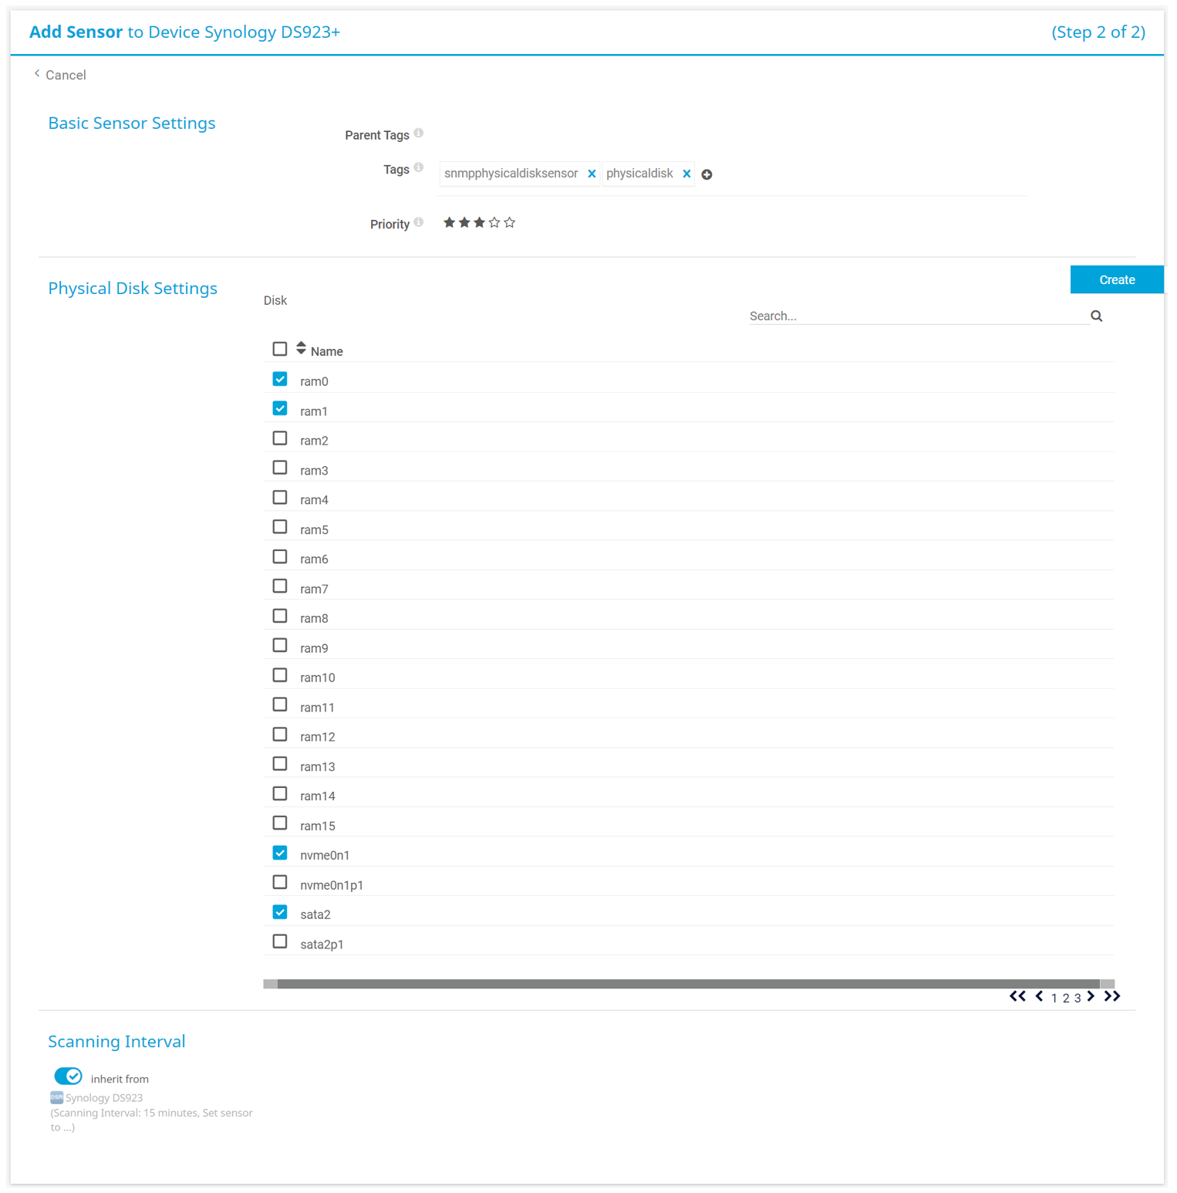Go to the first page of disks

[1017, 996]
